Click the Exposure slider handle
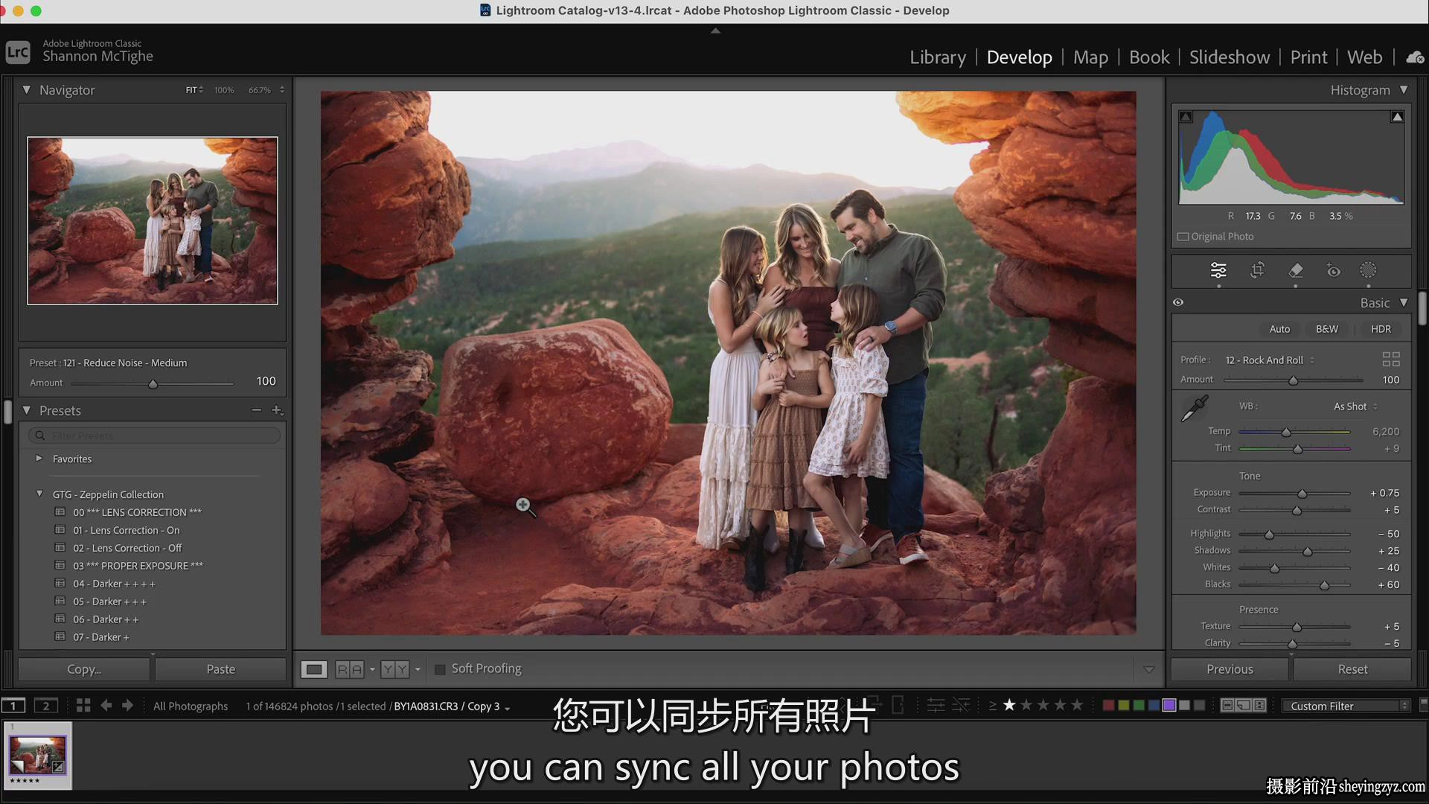The image size is (1429, 804). (1302, 494)
